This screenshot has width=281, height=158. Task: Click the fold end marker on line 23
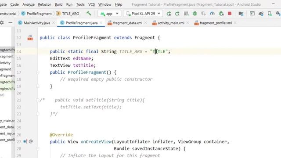(x=38, y=114)
